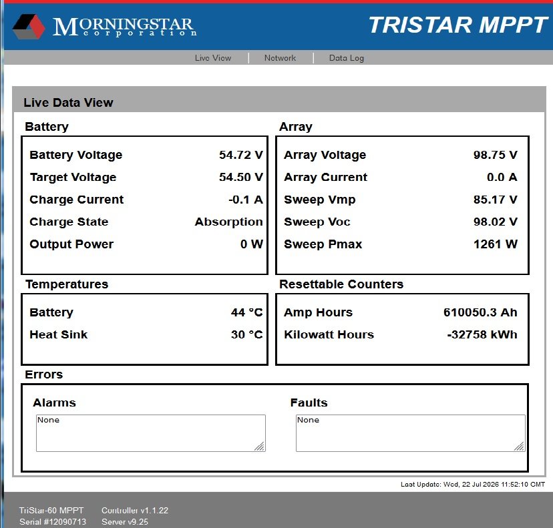Click the Last Update timestamp text
The height and width of the screenshot is (528, 553).
pos(473,485)
